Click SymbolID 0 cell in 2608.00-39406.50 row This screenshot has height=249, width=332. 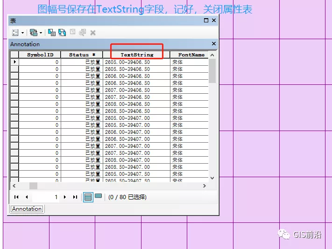(40, 104)
